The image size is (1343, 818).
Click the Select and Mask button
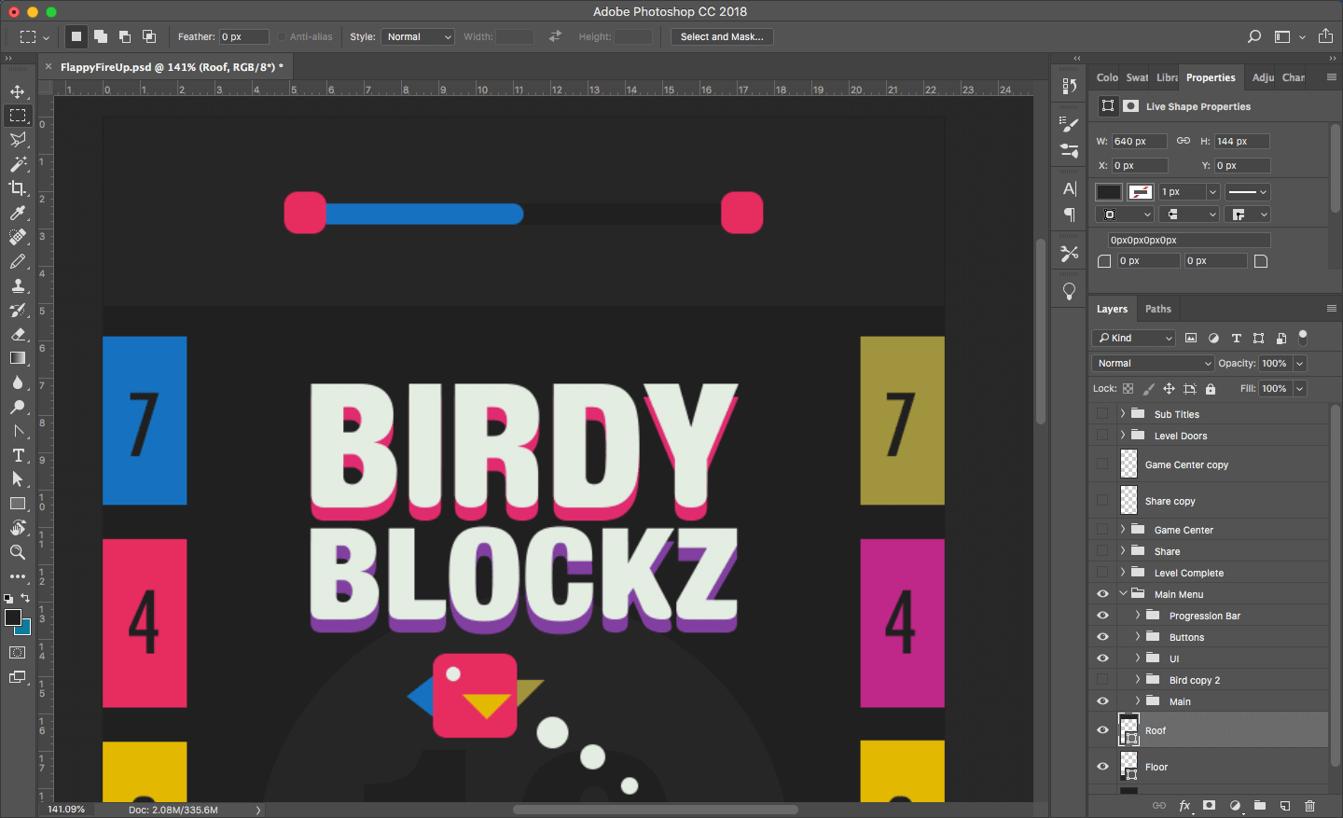coord(722,37)
